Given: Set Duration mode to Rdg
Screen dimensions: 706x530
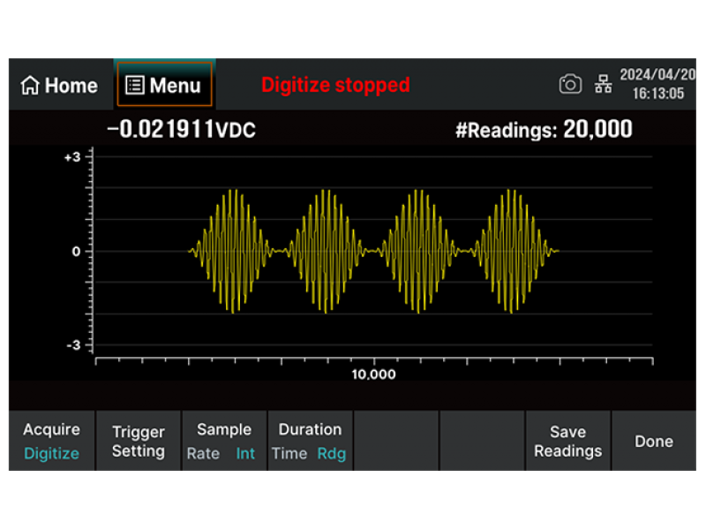Looking at the screenshot, I should point(332,454).
